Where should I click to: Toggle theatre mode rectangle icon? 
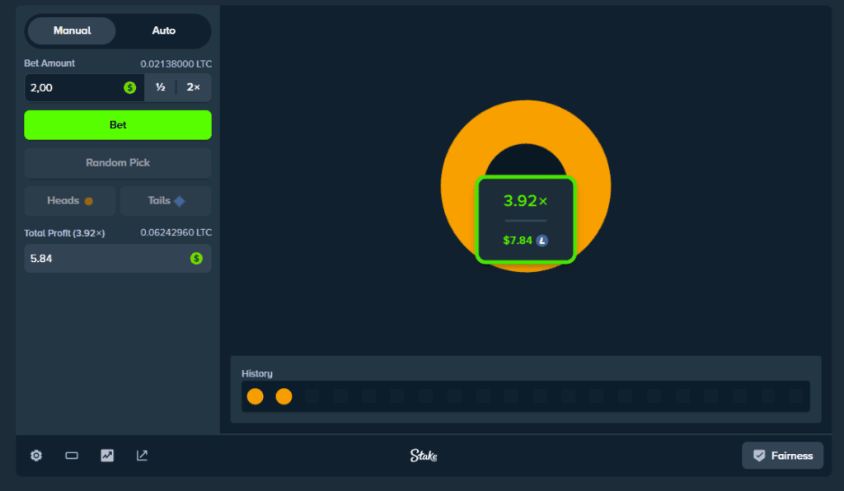coord(72,456)
